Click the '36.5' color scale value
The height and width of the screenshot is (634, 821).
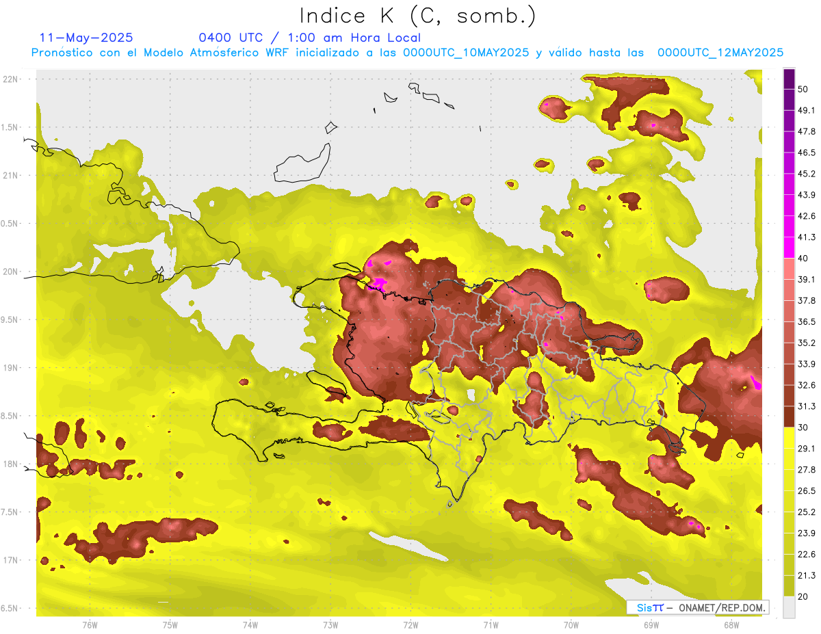tap(807, 321)
